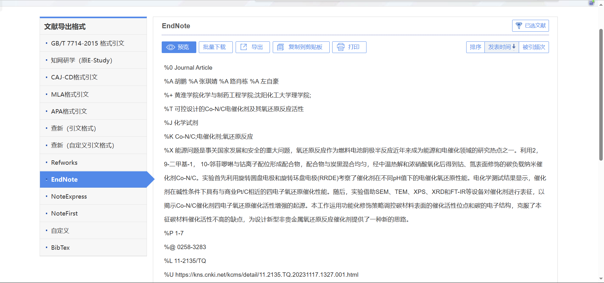
Task: Select the Refworks export option
Action: [64, 162]
